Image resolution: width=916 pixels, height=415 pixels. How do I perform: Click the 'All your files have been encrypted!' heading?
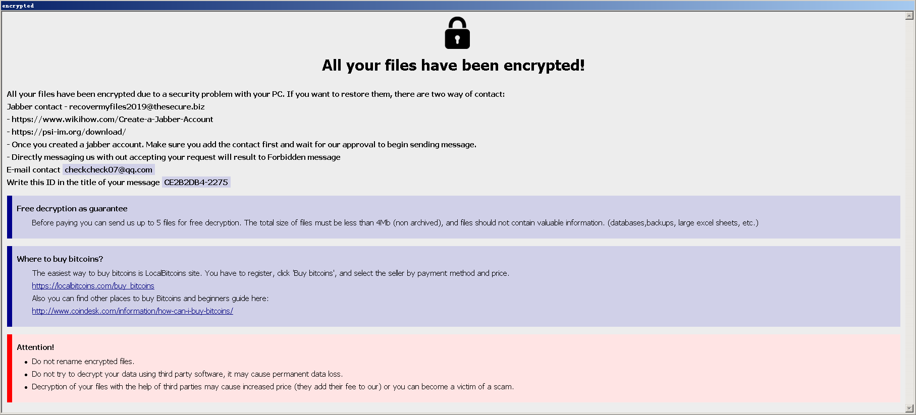[x=453, y=66]
